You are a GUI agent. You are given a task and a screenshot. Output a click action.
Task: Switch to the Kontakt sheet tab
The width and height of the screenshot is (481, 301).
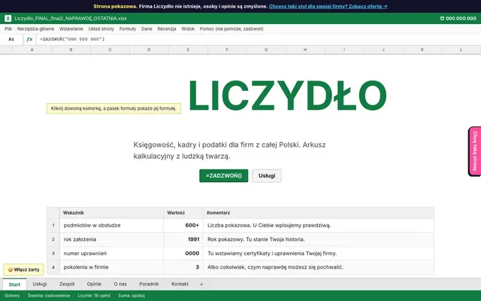click(x=180, y=284)
